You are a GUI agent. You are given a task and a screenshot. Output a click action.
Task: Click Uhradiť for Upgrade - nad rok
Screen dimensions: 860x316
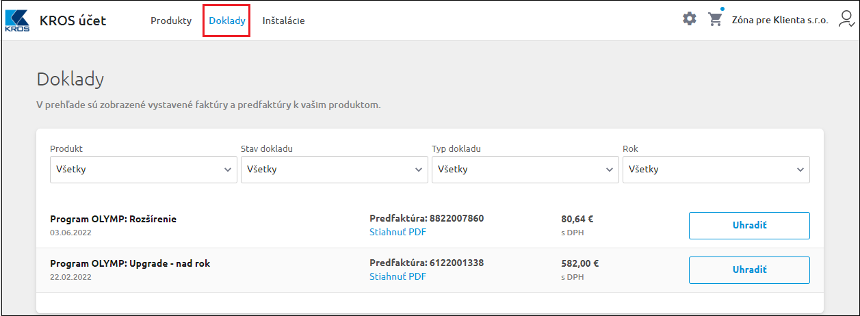(749, 269)
